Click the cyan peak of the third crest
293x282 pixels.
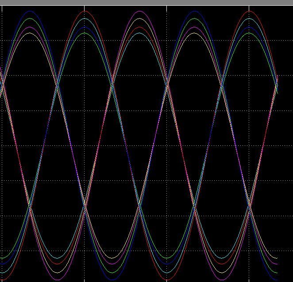[x=140, y=33]
